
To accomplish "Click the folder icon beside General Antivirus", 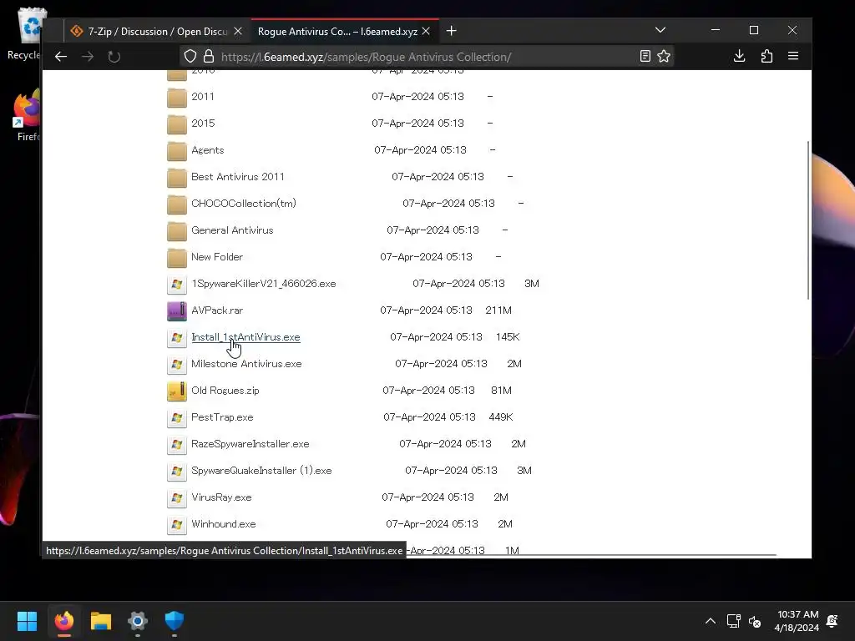I will point(177,230).
